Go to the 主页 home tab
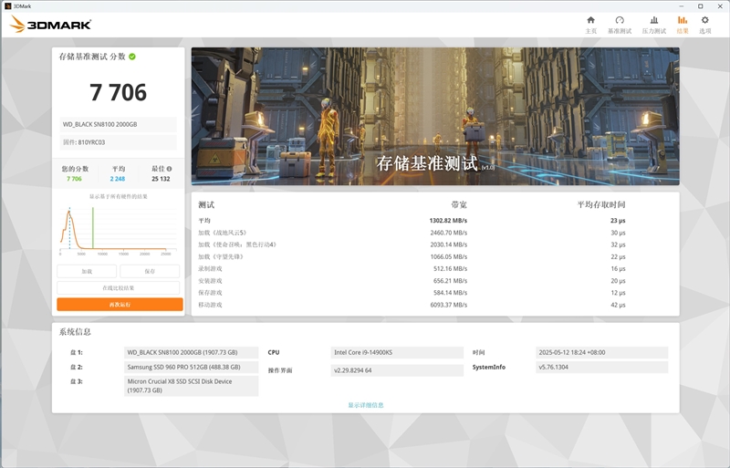The height and width of the screenshot is (468, 730). (x=590, y=25)
